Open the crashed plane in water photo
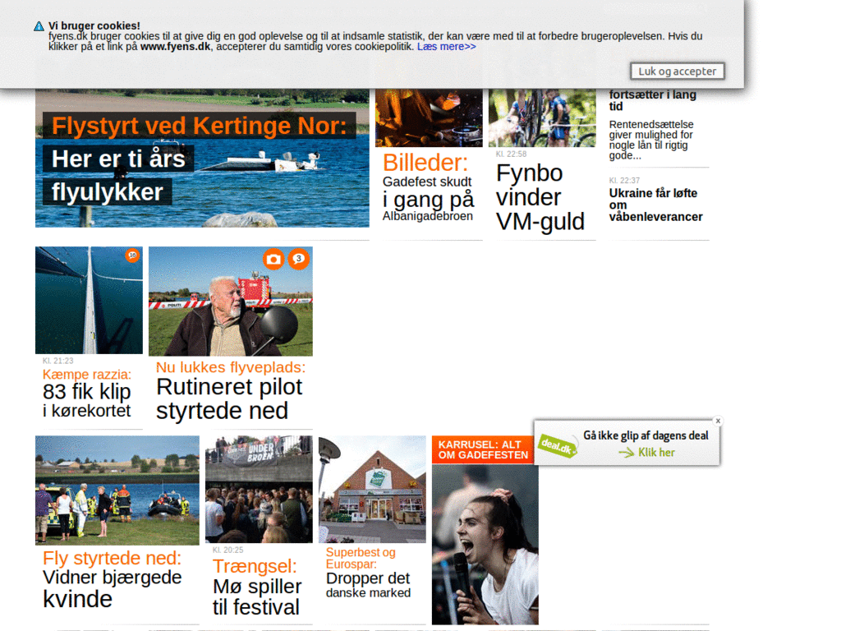Image resolution: width=841 pixels, height=631 pixels. click(x=202, y=158)
